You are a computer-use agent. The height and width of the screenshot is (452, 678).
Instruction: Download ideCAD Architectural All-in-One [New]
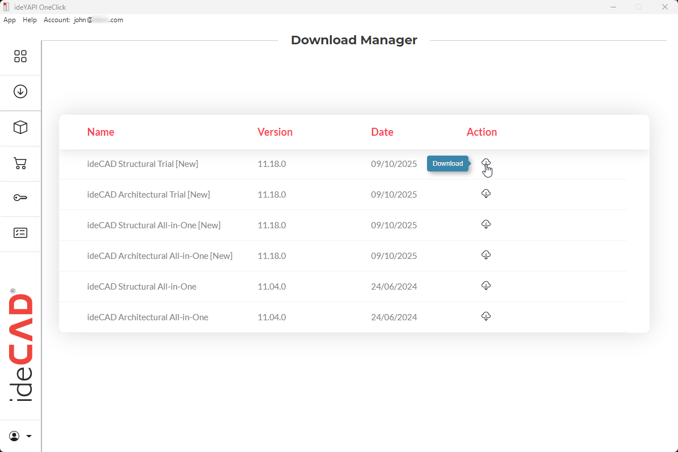click(486, 255)
